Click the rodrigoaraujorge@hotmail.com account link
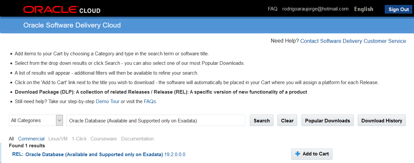 [x=315, y=9]
